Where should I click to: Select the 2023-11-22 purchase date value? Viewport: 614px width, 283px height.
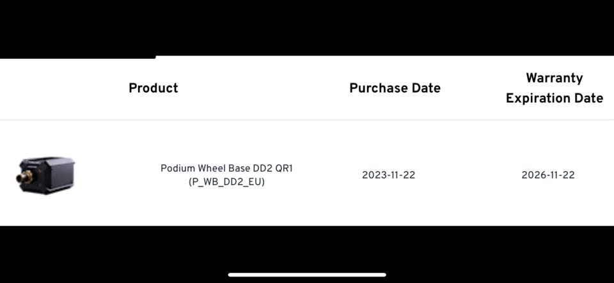click(388, 175)
